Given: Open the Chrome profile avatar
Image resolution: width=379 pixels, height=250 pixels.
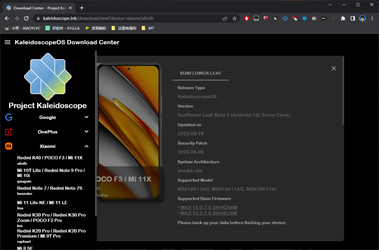Looking at the screenshot, I should [362, 19].
